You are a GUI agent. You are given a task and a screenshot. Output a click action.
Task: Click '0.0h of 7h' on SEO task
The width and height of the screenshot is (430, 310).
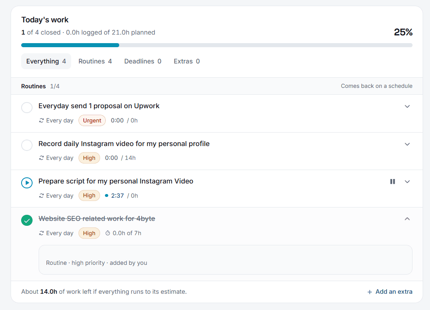127,233
